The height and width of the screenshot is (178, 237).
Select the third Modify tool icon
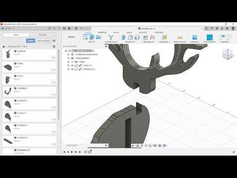click(137, 37)
